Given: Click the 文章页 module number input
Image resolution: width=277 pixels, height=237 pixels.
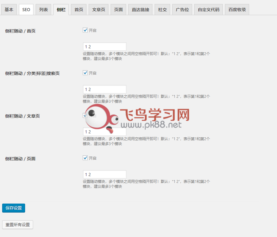Looking at the screenshot, I should (104, 132).
